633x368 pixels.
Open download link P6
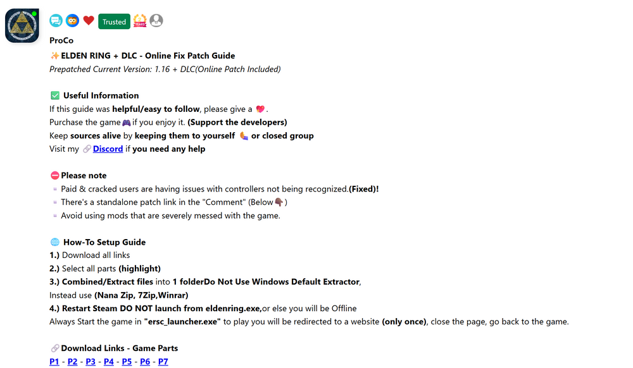point(145,362)
